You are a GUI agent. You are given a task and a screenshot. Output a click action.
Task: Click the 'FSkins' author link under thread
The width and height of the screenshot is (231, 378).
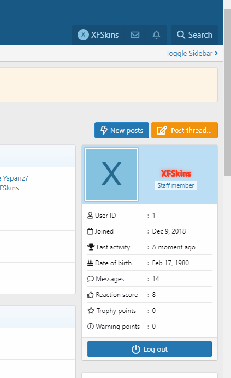tap(9, 188)
